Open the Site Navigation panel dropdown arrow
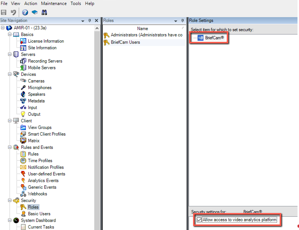This screenshot has height=230, width=299. tap(83, 21)
